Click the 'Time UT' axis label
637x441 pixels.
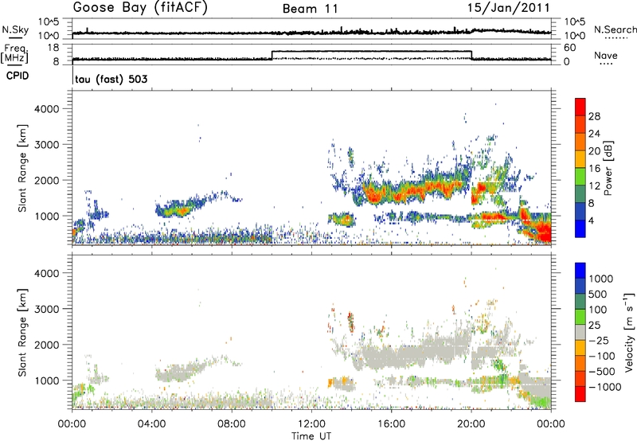(x=311, y=436)
